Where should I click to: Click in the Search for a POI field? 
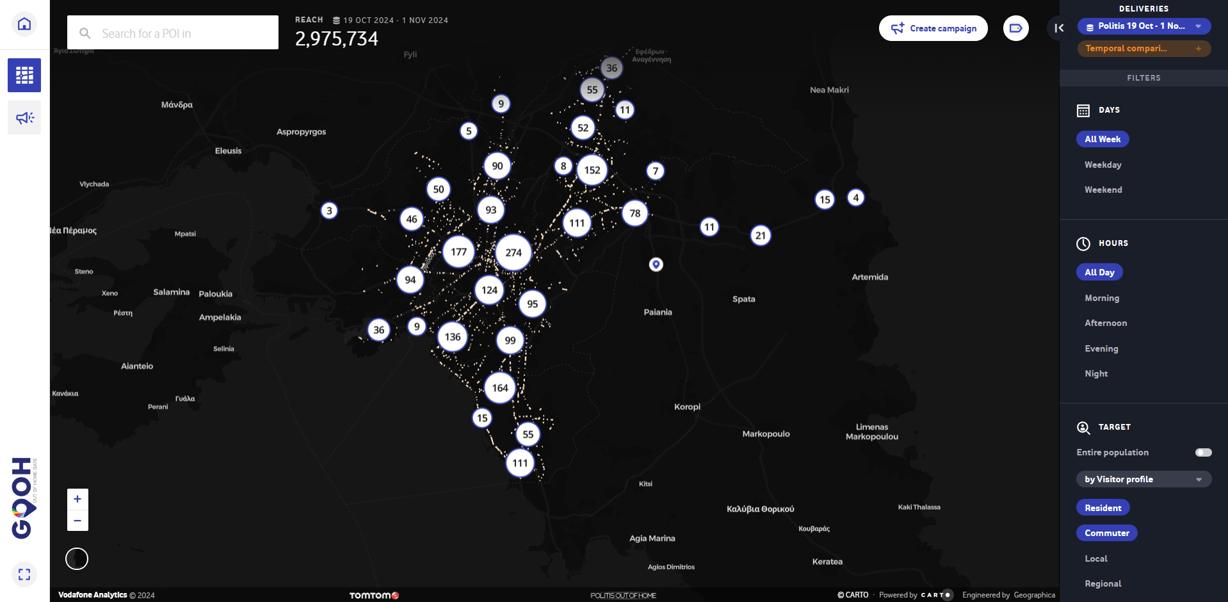pyautogui.click(x=173, y=33)
